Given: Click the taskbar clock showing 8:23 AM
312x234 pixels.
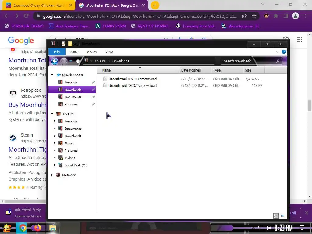Looking at the screenshot, I should tap(284, 228).
